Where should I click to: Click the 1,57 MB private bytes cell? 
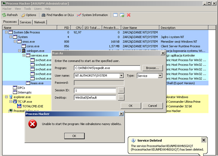114,46
